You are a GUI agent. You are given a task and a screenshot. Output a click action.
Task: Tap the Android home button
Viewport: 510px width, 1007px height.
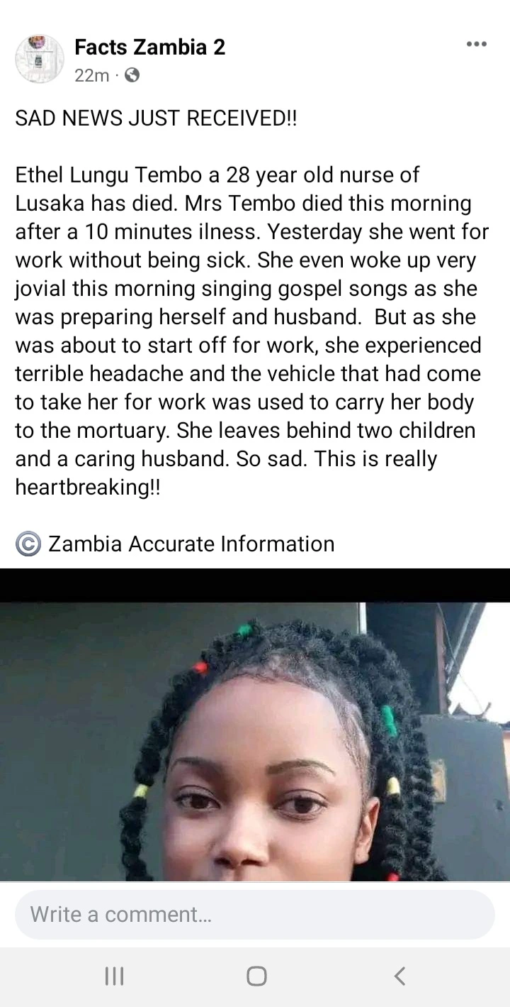pyautogui.click(x=256, y=976)
